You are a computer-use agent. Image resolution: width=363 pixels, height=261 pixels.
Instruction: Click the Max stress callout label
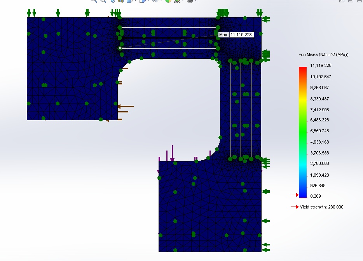236,35
